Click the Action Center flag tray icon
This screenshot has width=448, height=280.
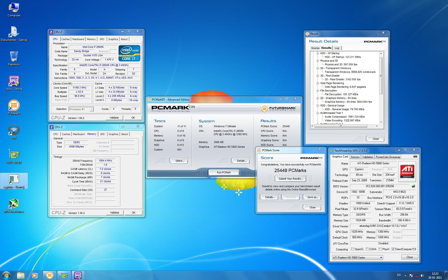411,276
